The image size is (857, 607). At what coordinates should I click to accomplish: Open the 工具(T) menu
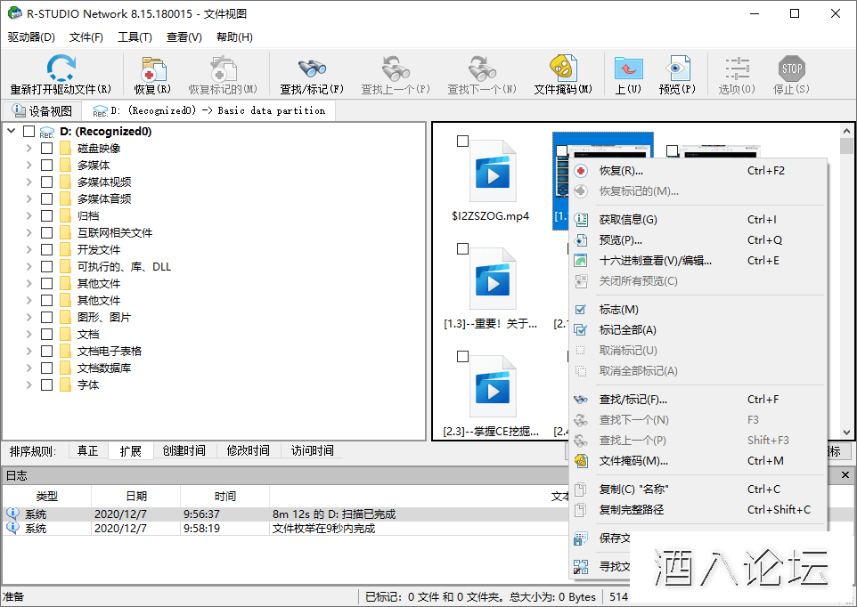(135, 37)
